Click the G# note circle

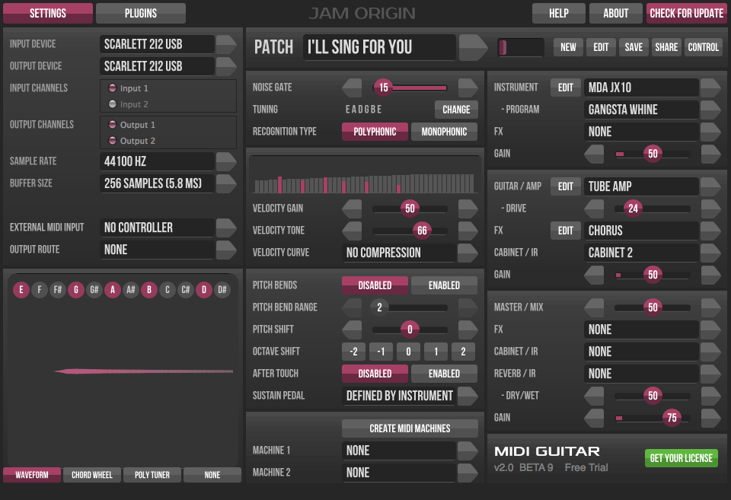tap(94, 290)
